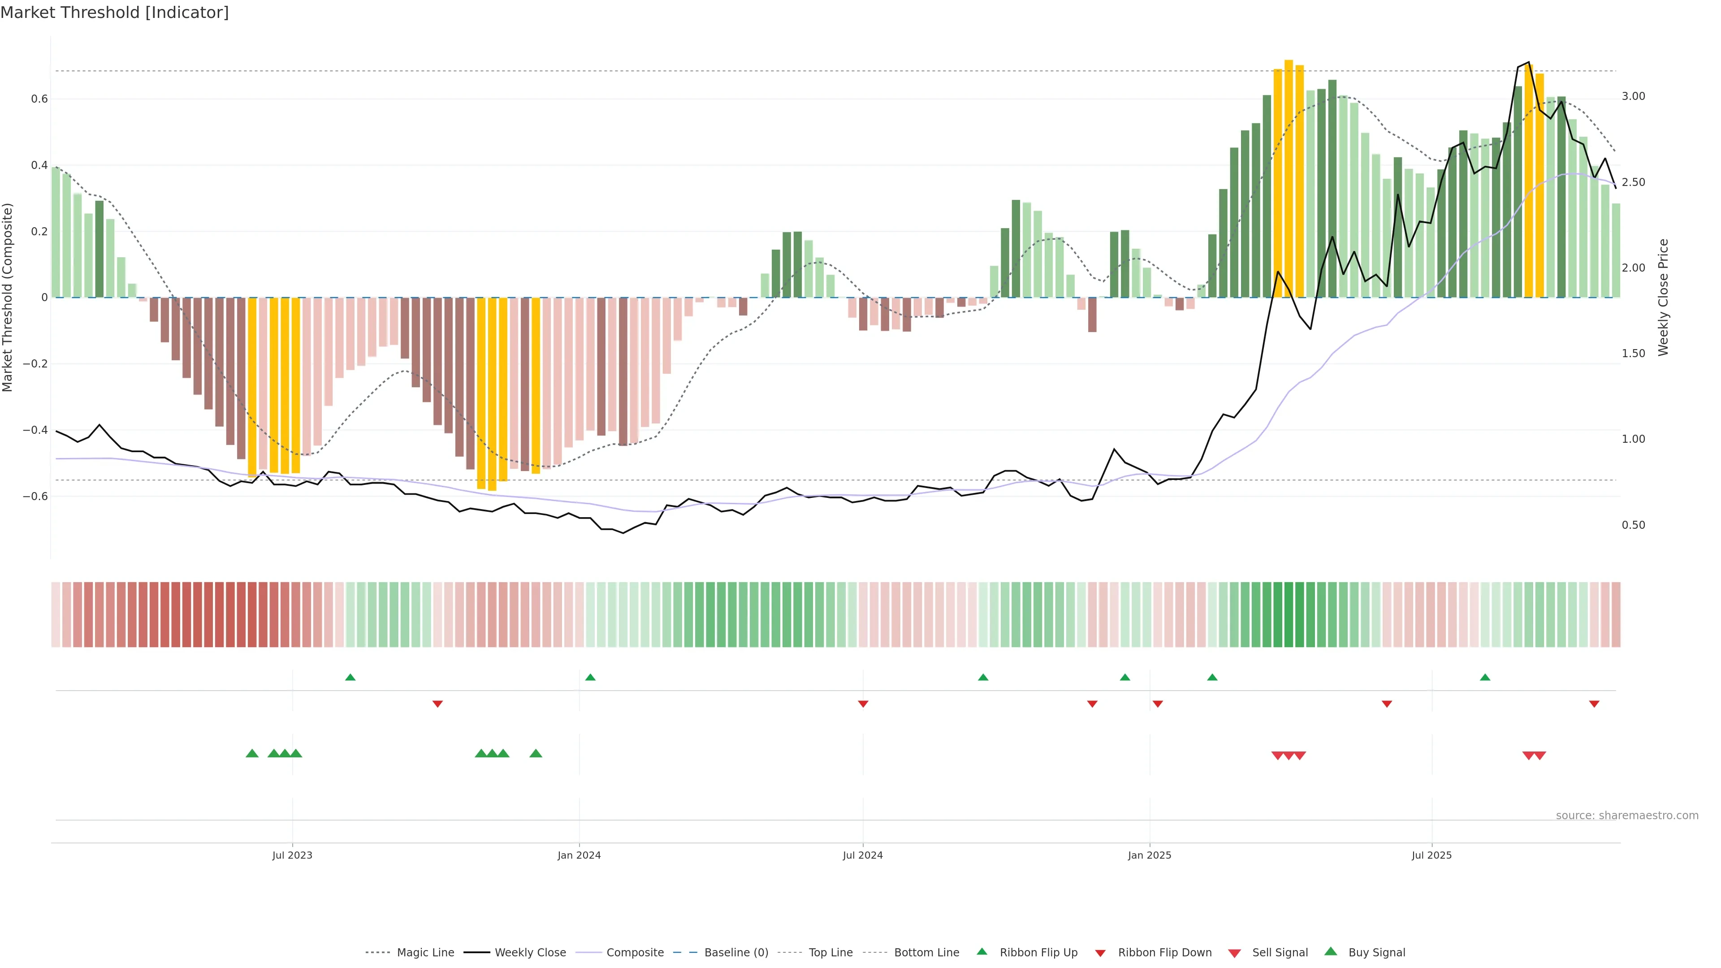
Task: Click the Weekly Close Price axis title
Action: click(1663, 297)
